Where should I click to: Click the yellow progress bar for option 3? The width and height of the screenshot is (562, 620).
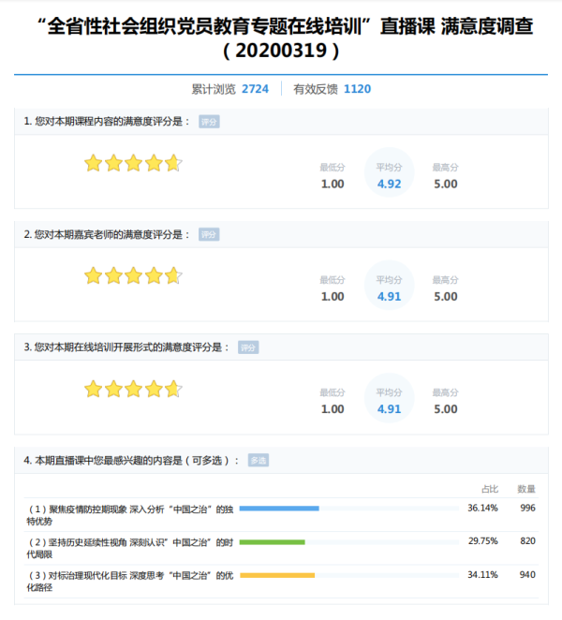pos(277,574)
